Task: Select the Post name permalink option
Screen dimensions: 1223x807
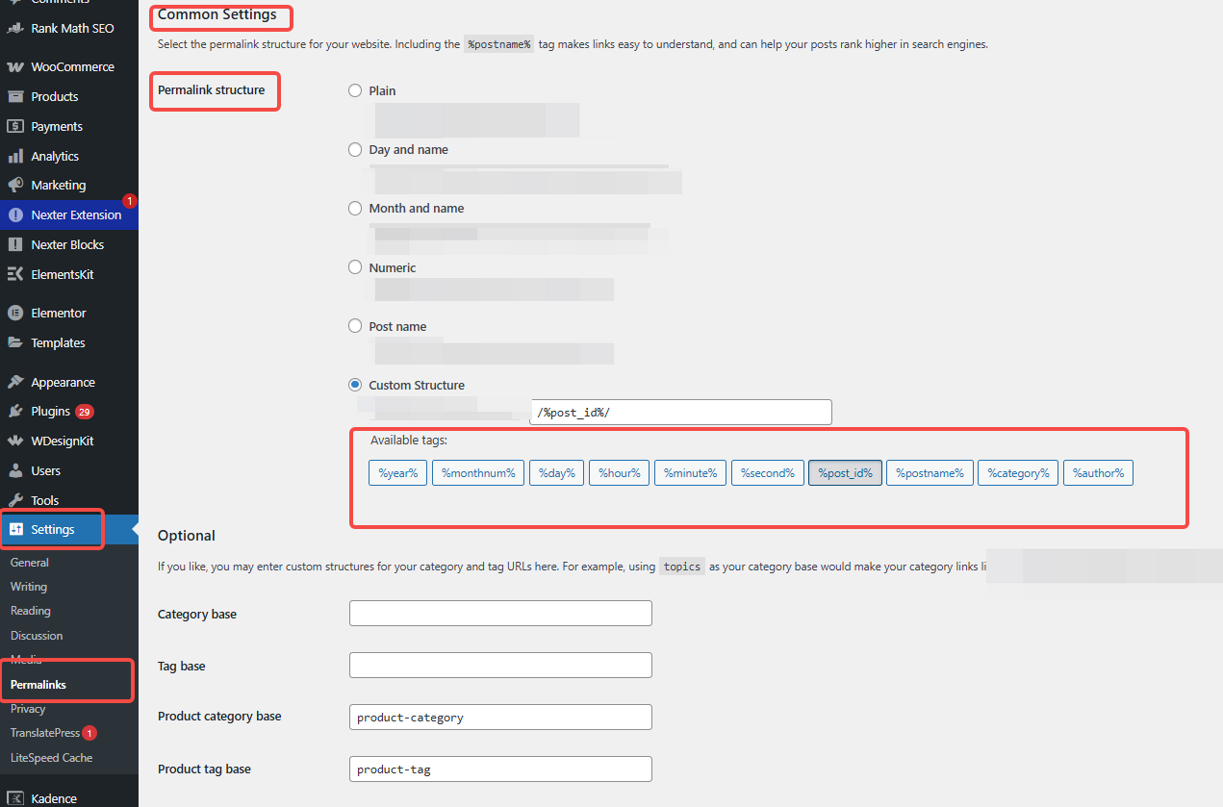Action: [355, 326]
